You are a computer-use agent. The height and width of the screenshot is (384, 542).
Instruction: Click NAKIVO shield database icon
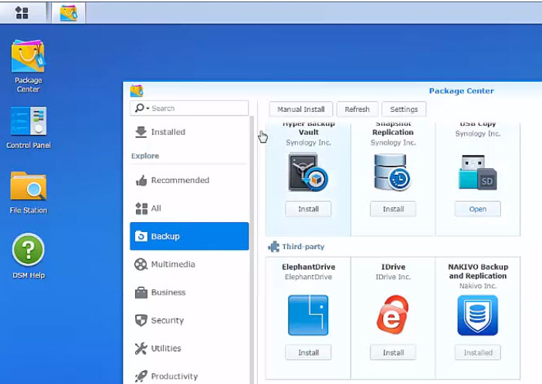click(x=478, y=315)
